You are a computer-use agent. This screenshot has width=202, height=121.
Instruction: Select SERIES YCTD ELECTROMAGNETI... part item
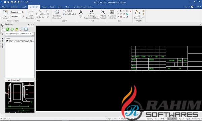click(20, 41)
